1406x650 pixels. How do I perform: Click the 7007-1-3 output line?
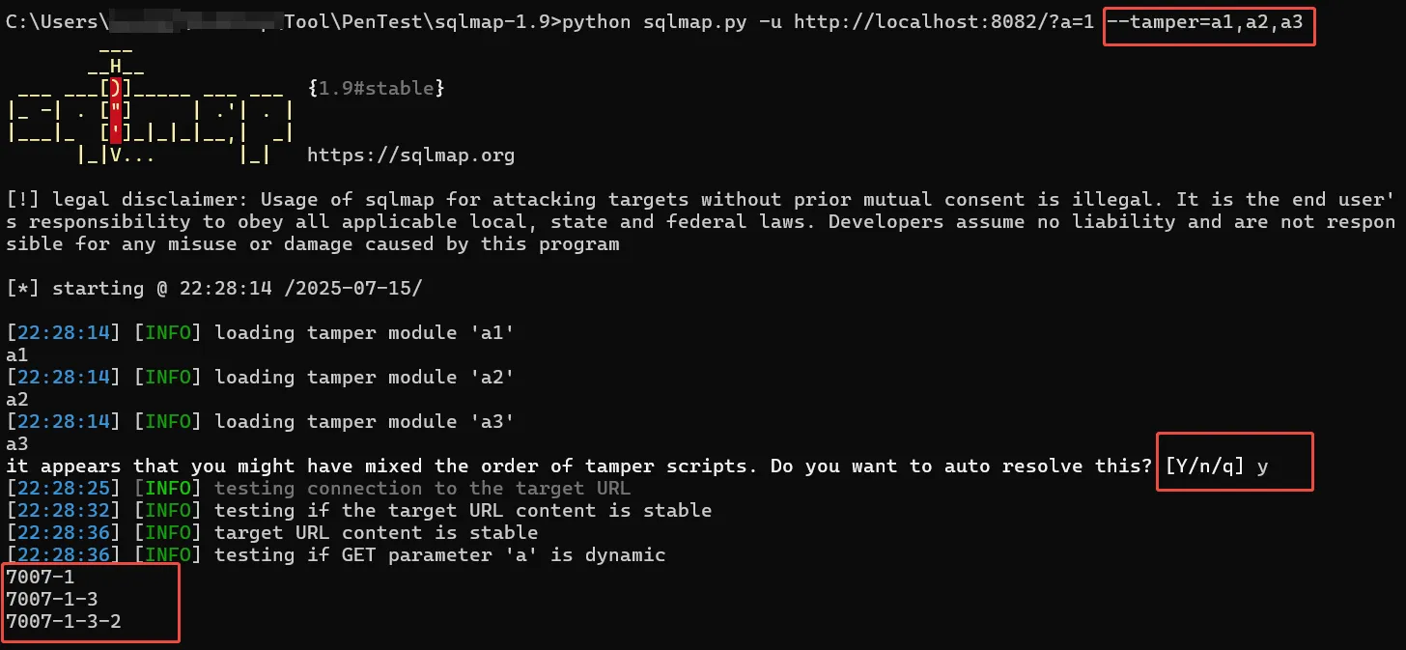click(x=51, y=599)
